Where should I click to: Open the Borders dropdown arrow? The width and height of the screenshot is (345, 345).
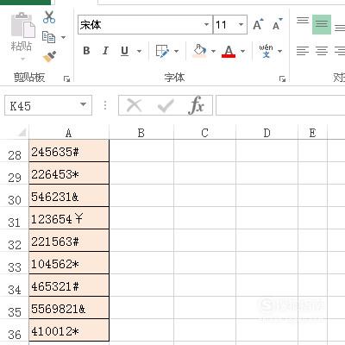pyautogui.click(x=177, y=52)
